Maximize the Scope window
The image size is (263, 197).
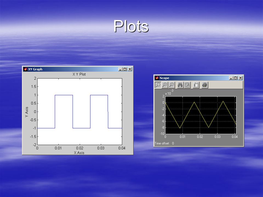tap(236, 78)
